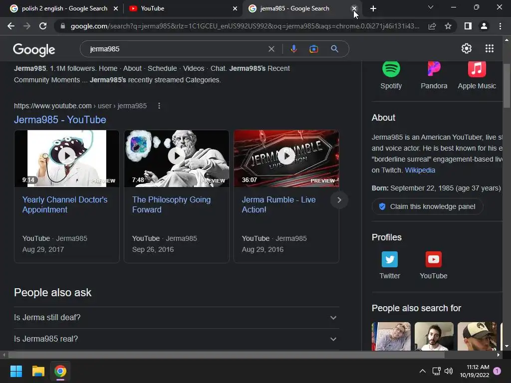Show hidden system tray icons
This screenshot has height=383, width=511.
click(x=423, y=371)
